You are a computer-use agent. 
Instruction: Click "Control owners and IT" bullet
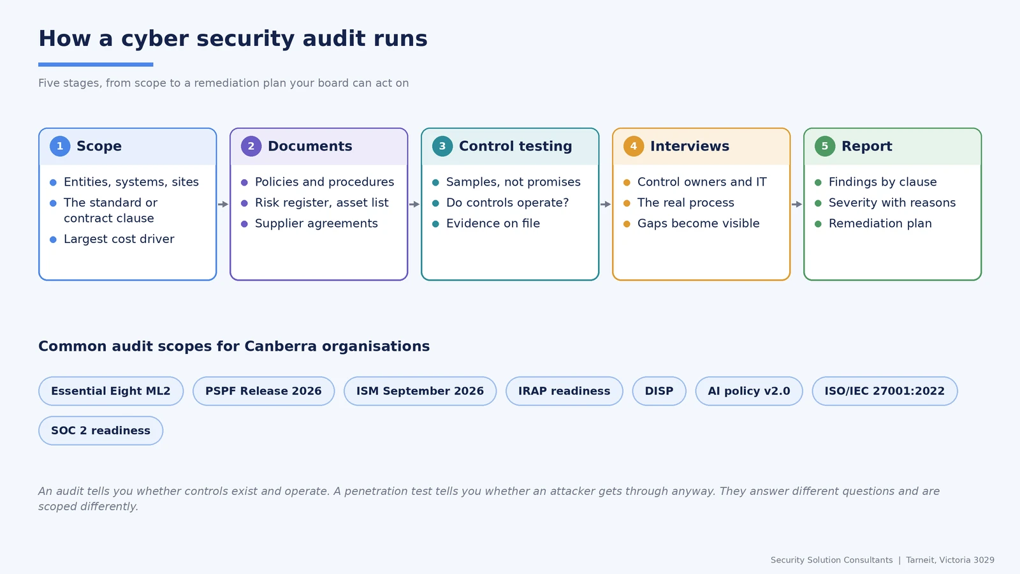click(702, 182)
